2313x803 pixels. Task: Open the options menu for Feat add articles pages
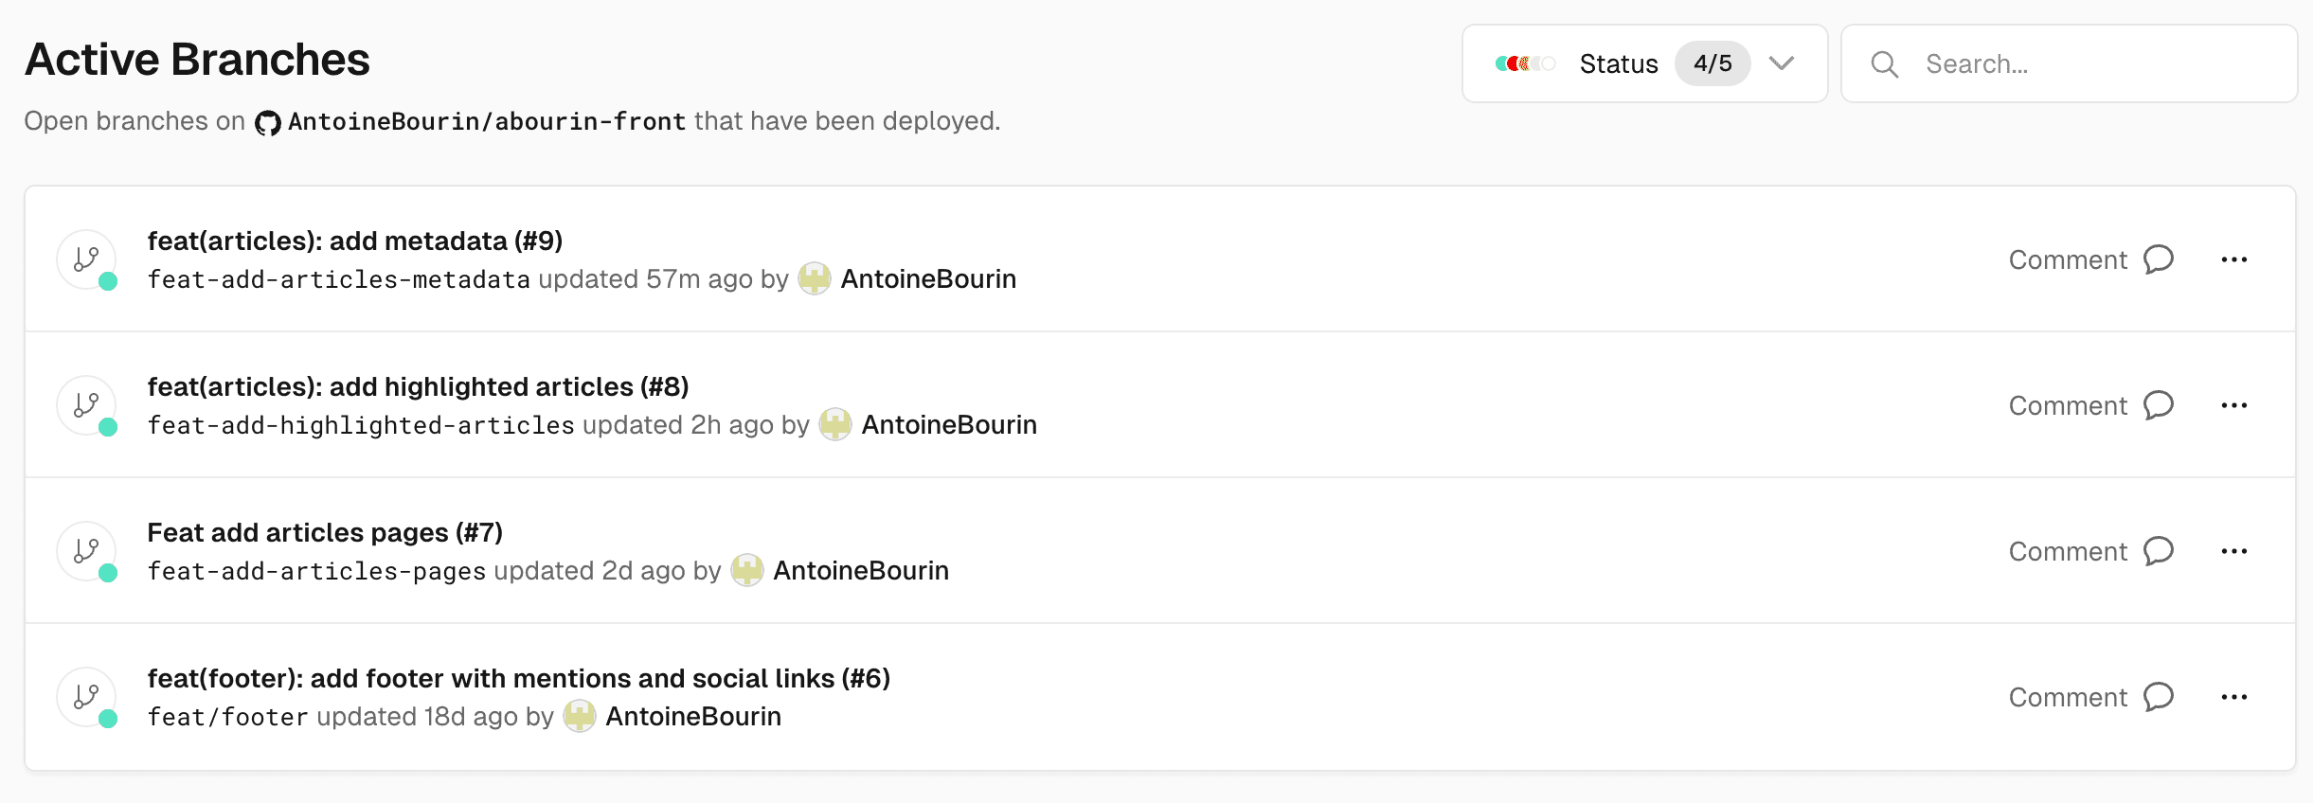point(2235,550)
